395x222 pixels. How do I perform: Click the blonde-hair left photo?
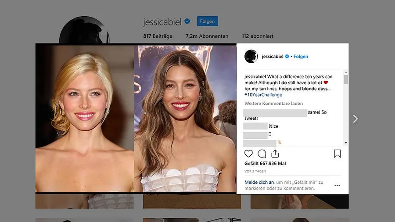[x=85, y=118]
